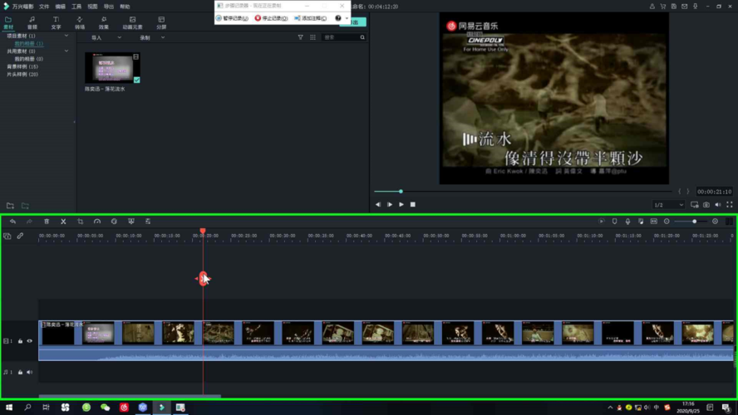This screenshot has height=415, width=738.
Task: Select the 陈奕迅 - 落花流水 media thumbnail
Action: (112, 68)
